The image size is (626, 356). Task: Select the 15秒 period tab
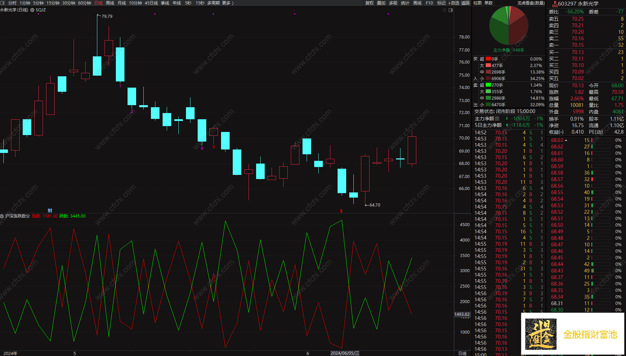click(x=200, y=3)
